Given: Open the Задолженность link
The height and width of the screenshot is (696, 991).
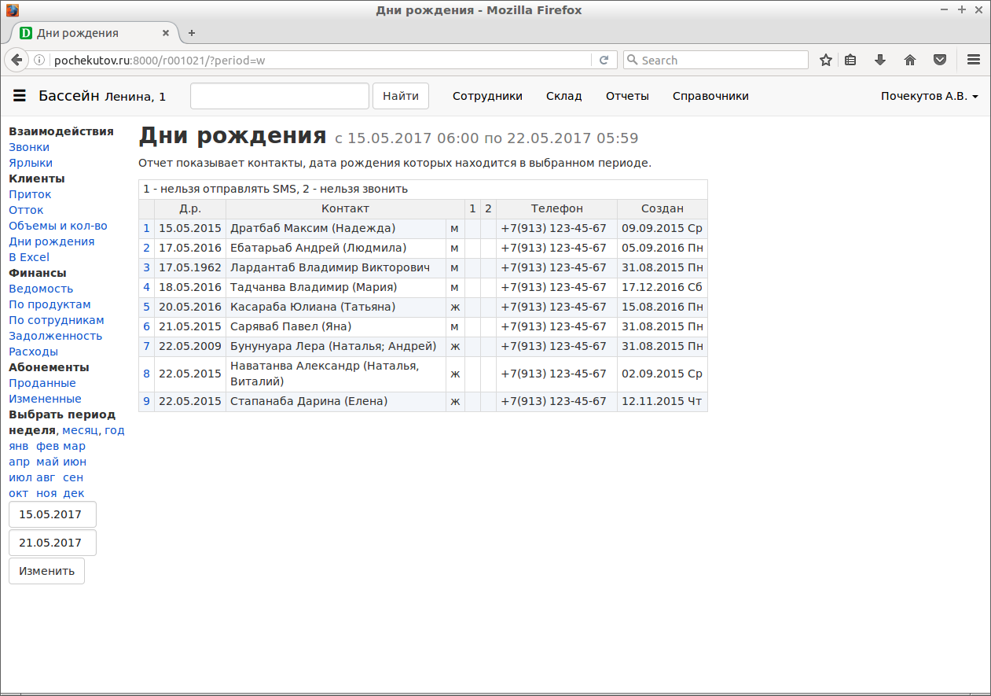Looking at the screenshot, I should (x=56, y=336).
